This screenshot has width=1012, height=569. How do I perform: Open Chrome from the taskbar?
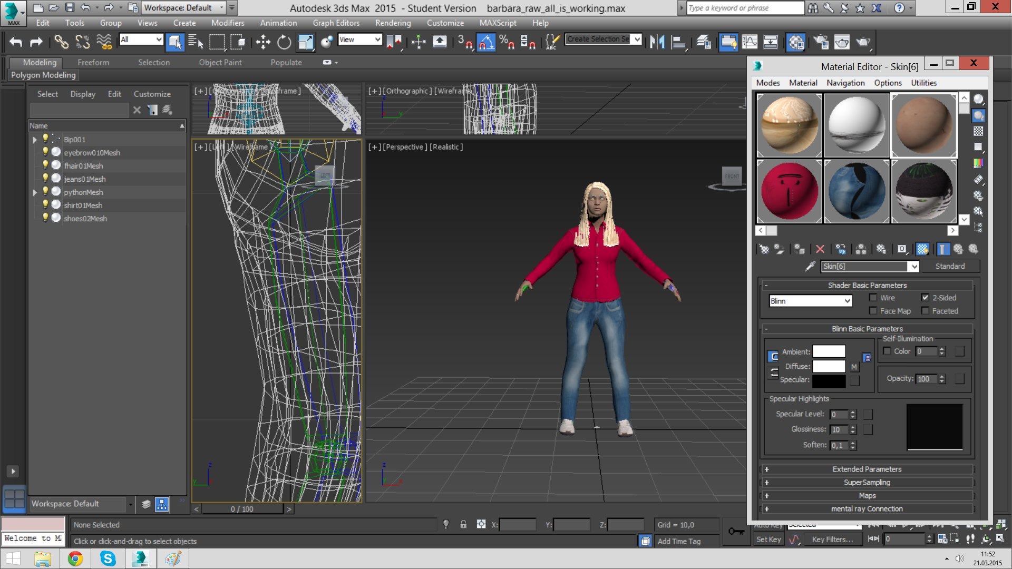tap(75, 558)
